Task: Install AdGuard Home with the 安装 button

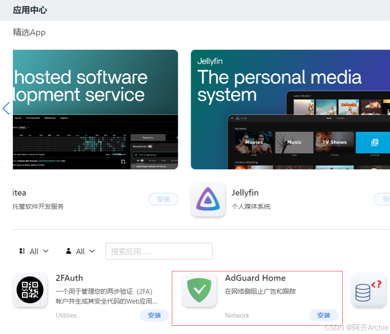Action: (323, 315)
